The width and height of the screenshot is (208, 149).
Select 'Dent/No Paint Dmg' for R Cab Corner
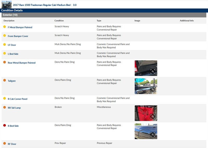tap(64, 98)
